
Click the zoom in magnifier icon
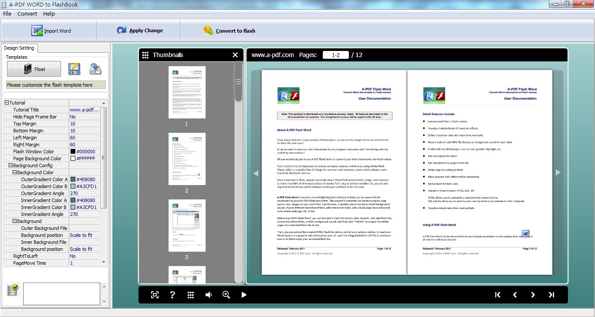point(226,295)
